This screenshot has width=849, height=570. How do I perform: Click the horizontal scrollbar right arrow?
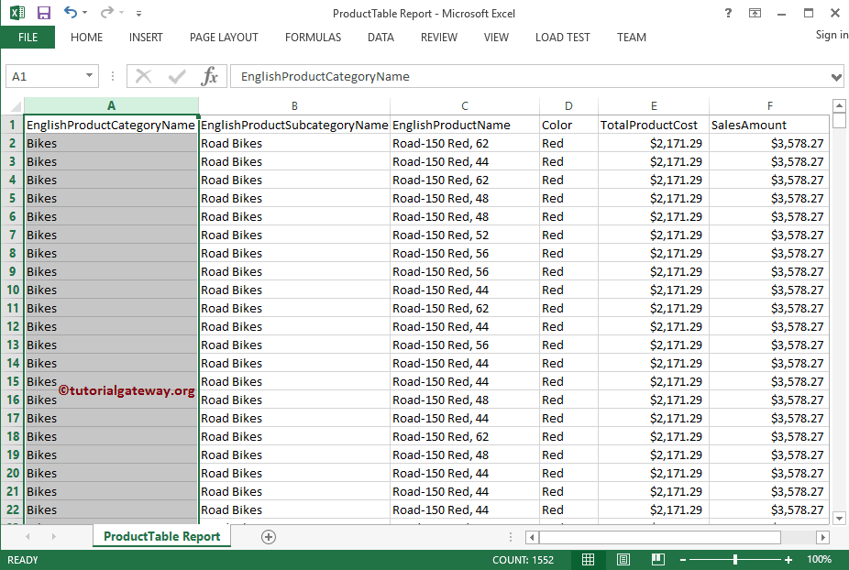point(821,536)
